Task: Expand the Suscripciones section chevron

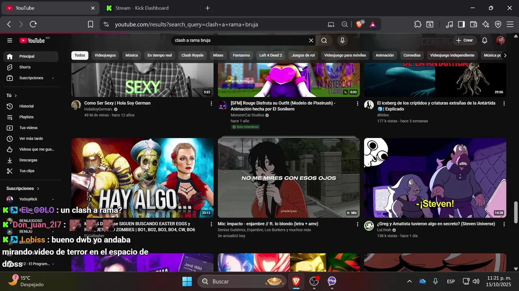Action: 39,188
